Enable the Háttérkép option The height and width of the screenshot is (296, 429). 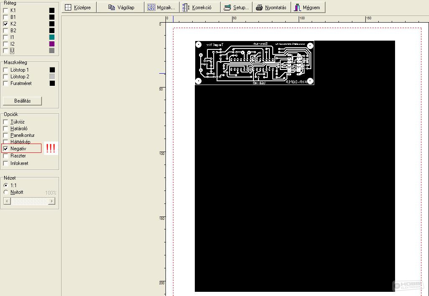click(x=5, y=142)
